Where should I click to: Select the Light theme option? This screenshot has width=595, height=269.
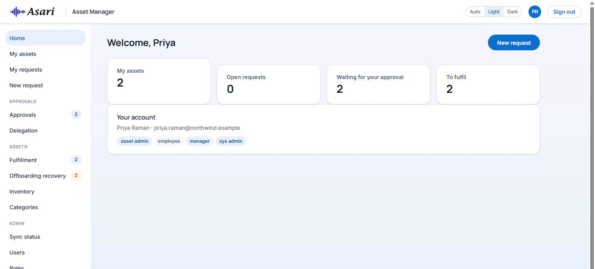(494, 12)
